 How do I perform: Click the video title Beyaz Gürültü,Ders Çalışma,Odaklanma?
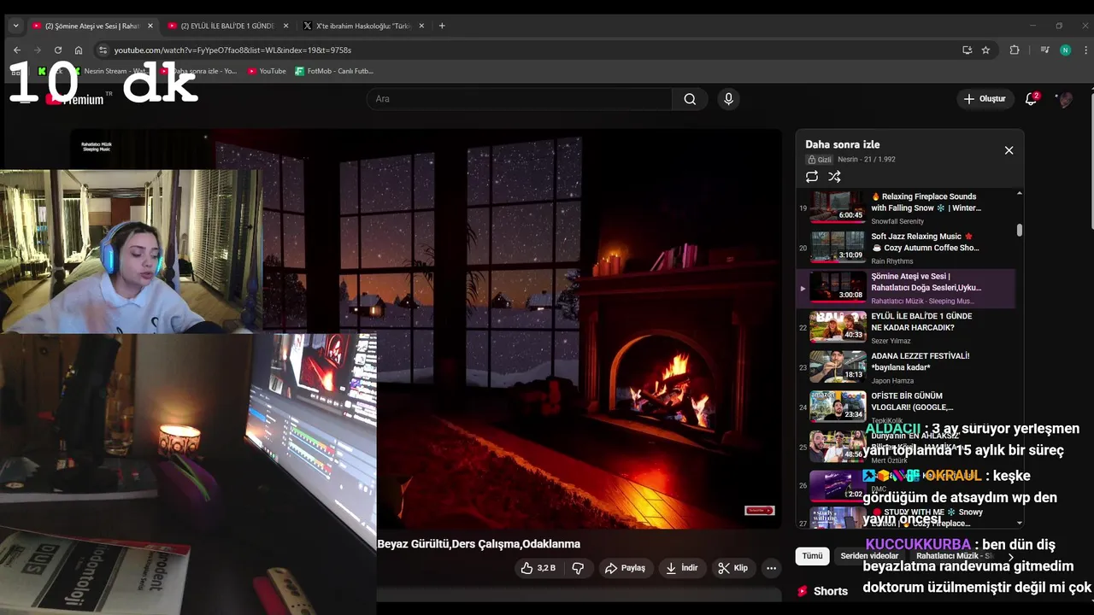click(479, 544)
